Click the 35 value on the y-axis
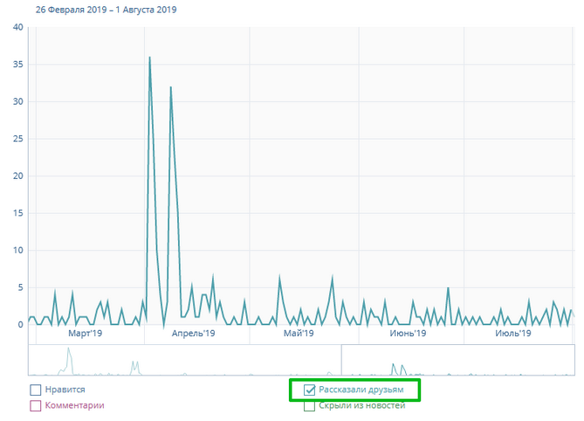 point(17,65)
